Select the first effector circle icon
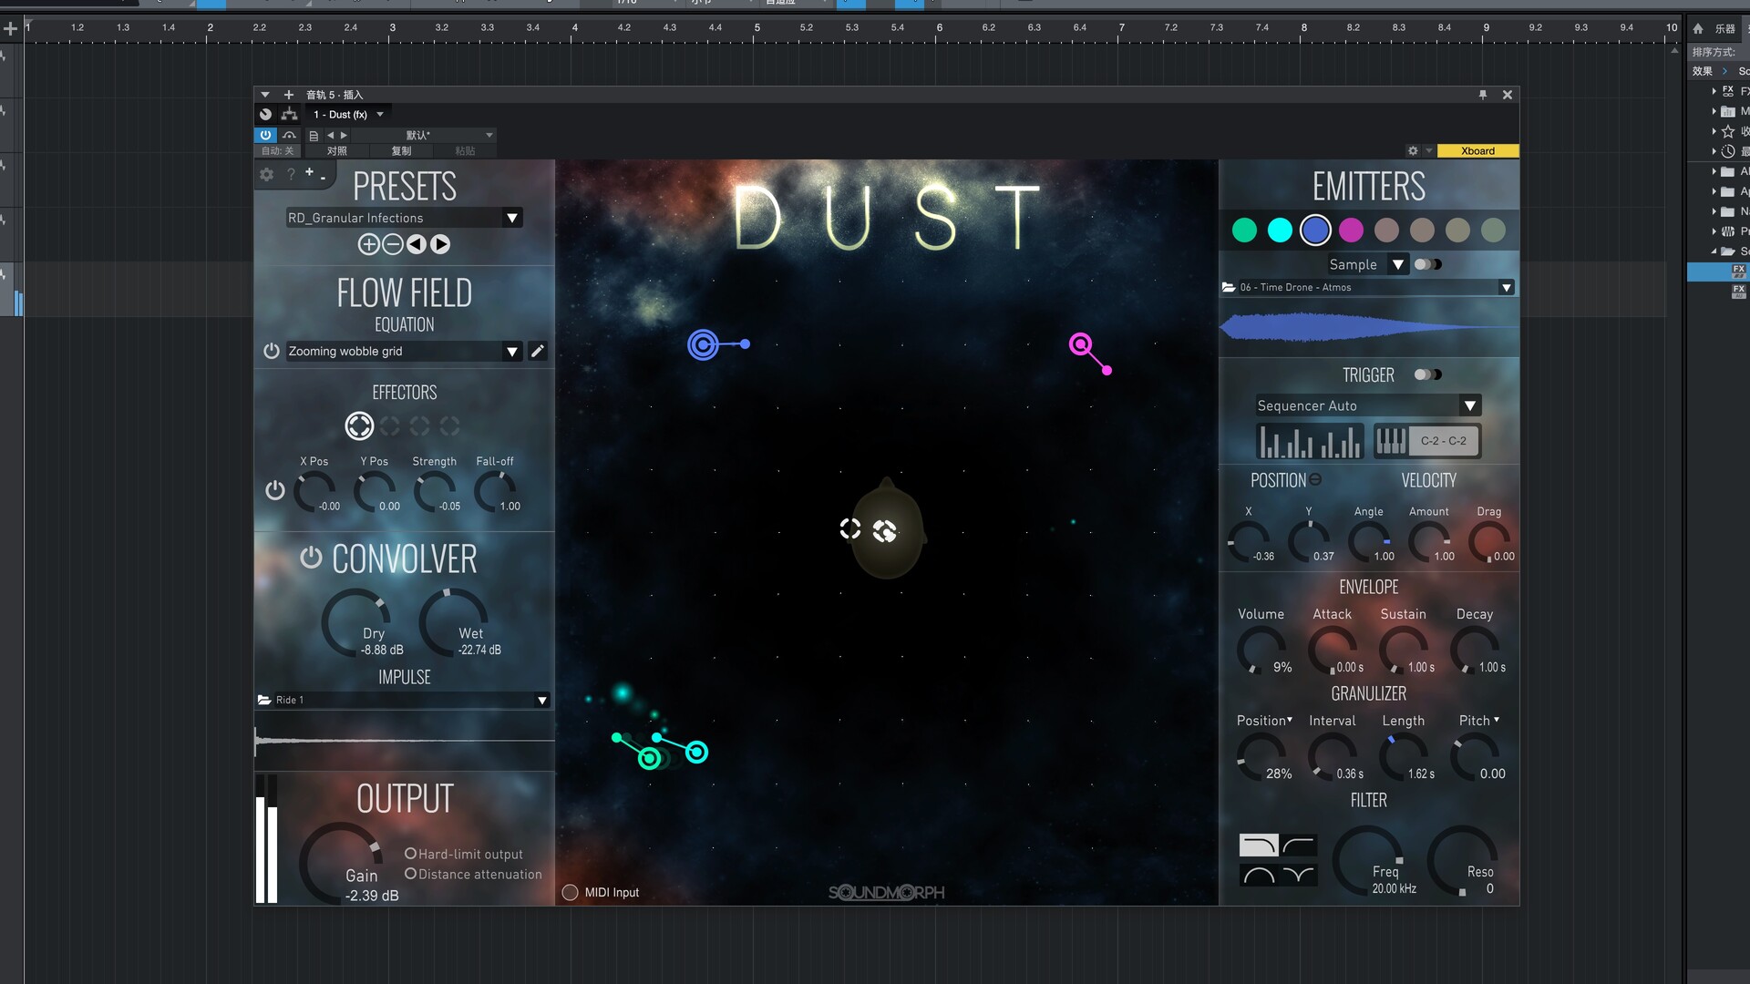The image size is (1750, 984). (x=359, y=425)
